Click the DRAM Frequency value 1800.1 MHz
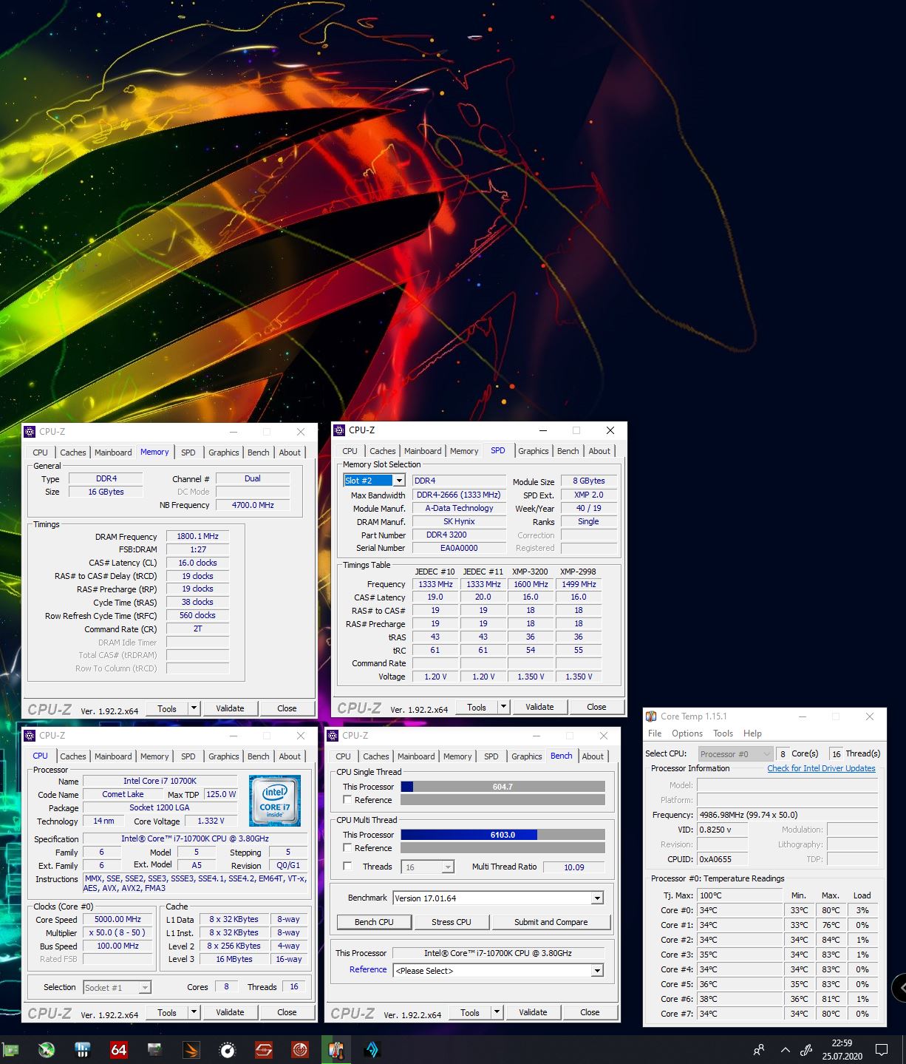The image size is (906, 1064). [197, 536]
